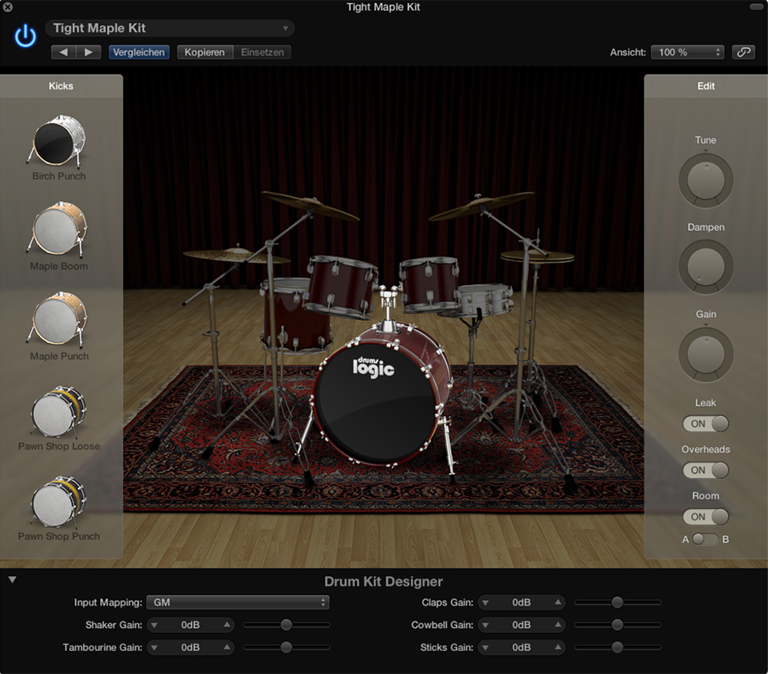The width and height of the screenshot is (768, 674).
Task: Click the link icon next to Ansicht
Action: [x=743, y=52]
